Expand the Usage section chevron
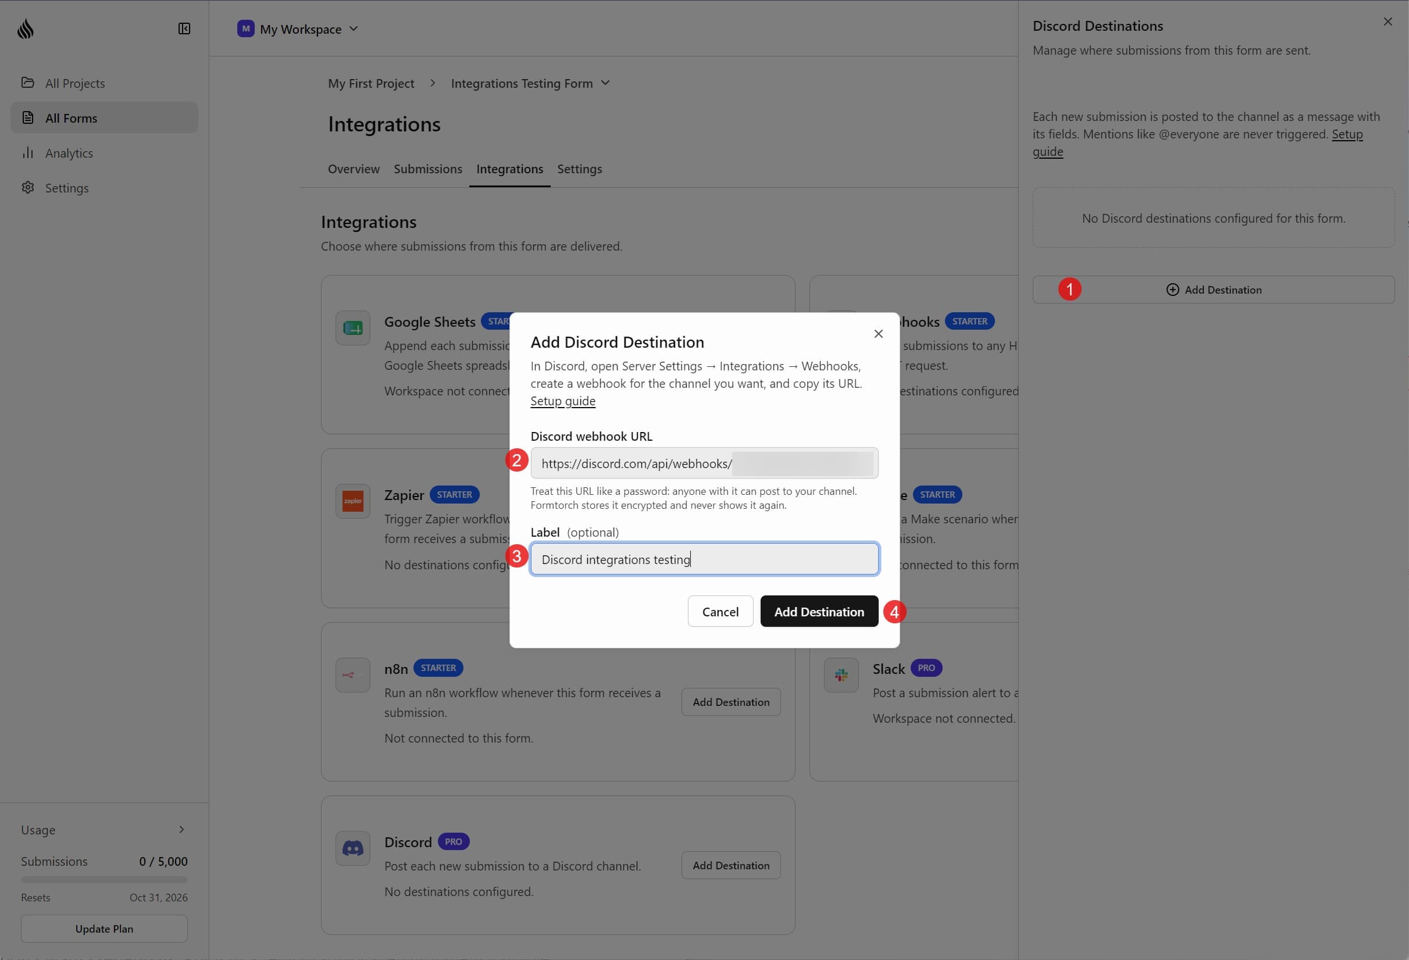 tap(181, 829)
